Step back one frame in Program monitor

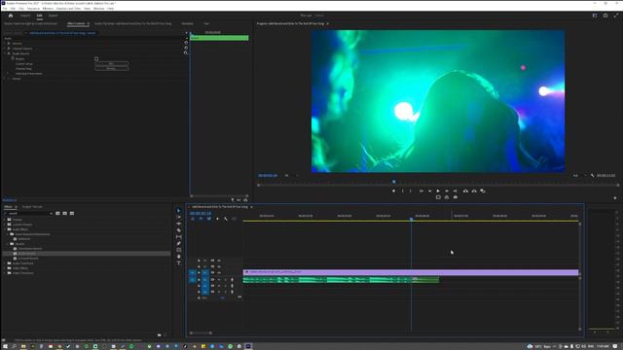coord(429,191)
